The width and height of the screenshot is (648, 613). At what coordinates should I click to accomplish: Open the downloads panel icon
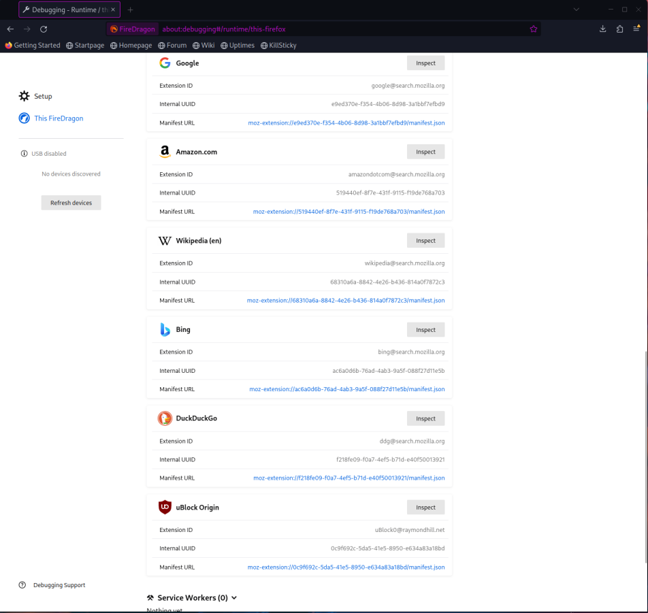pyautogui.click(x=602, y=29)
